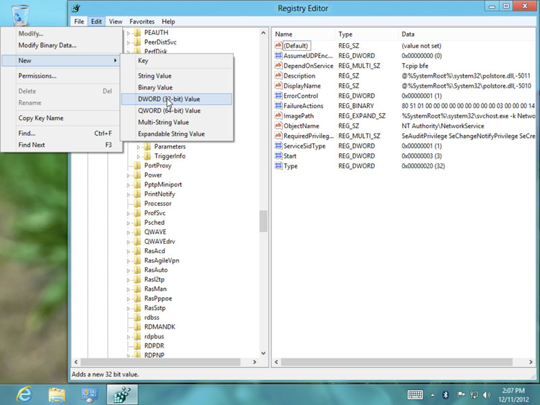Image resolution: width=540 pixels, height=405 pixels.
Task: Select Copy Key Name option
Action: point(40,118)
